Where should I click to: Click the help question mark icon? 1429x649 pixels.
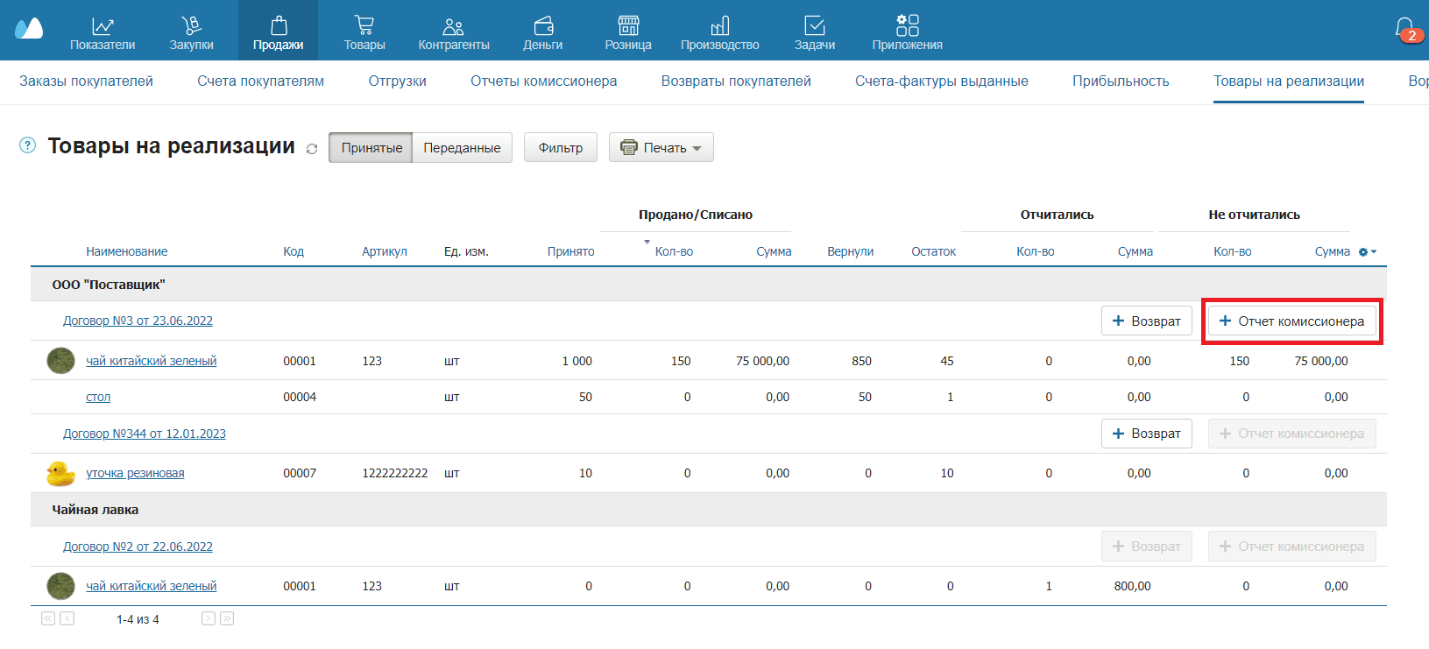click(x=28, y=145)
